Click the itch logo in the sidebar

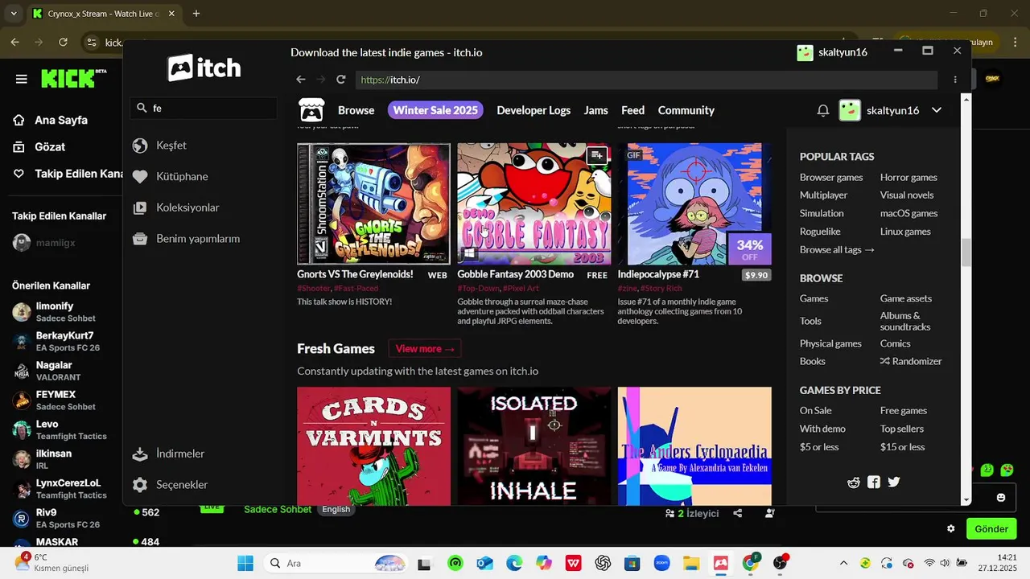[204, 68]
